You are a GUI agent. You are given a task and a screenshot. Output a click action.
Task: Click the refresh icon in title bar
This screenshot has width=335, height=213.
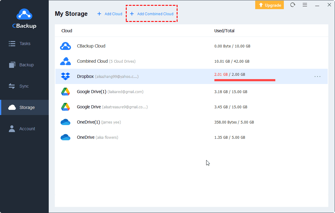293,5
